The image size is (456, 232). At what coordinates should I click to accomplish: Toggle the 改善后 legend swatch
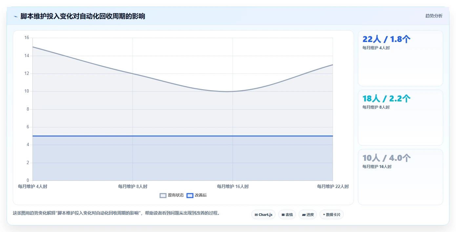[x=190, y=196]
